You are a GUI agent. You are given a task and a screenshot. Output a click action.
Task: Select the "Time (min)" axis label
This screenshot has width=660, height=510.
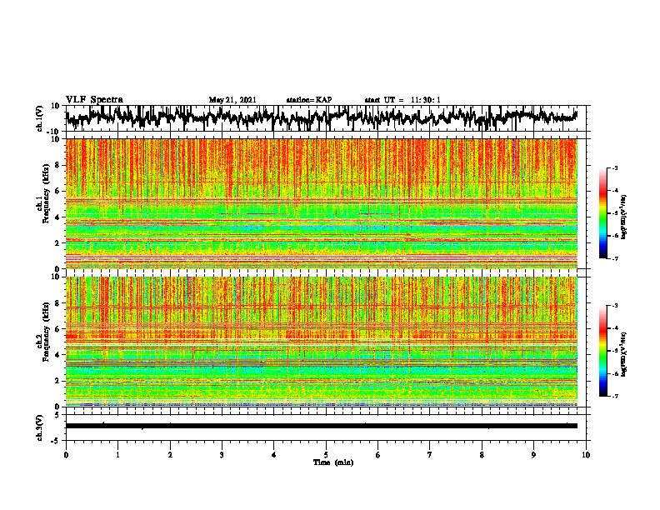point(333,462)
